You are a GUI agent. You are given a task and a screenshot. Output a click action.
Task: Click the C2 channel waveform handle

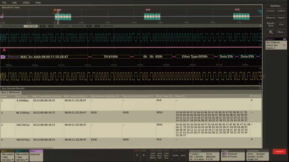[3, 37]
